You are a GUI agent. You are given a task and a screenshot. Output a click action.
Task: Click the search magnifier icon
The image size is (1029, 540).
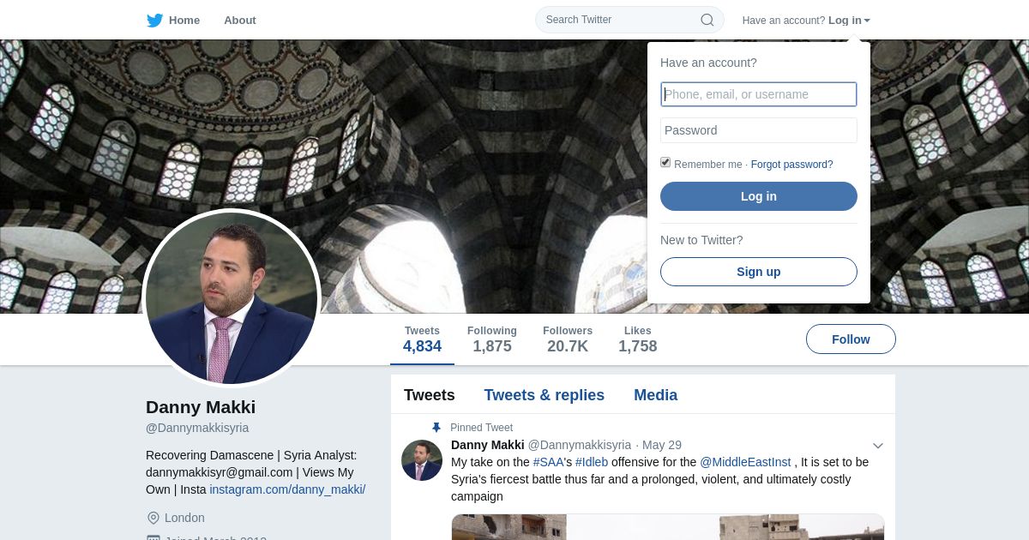[707, 20]
